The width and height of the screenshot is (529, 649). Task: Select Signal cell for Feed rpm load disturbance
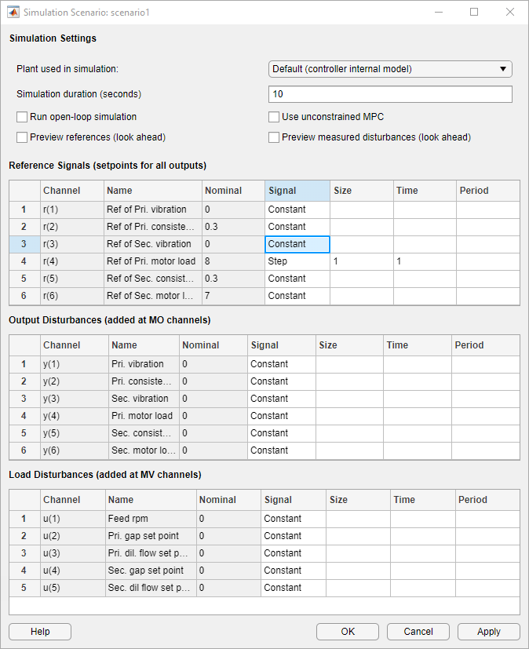tap(293, 519)
